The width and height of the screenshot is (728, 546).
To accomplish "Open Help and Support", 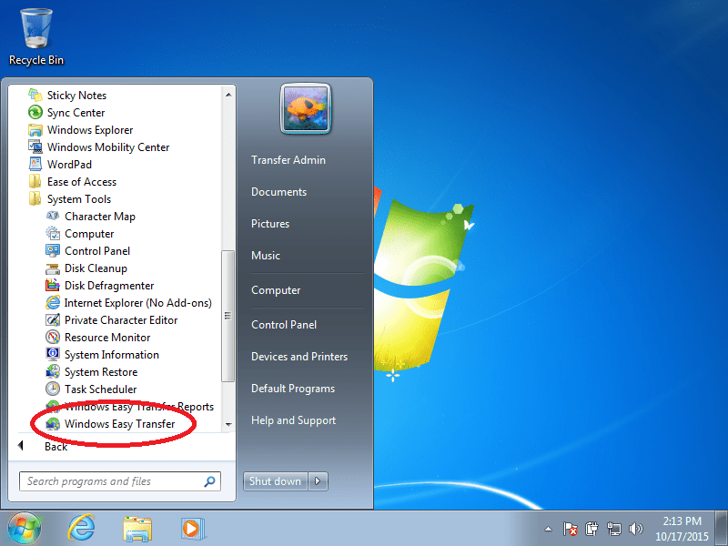I will pos(293,420).
